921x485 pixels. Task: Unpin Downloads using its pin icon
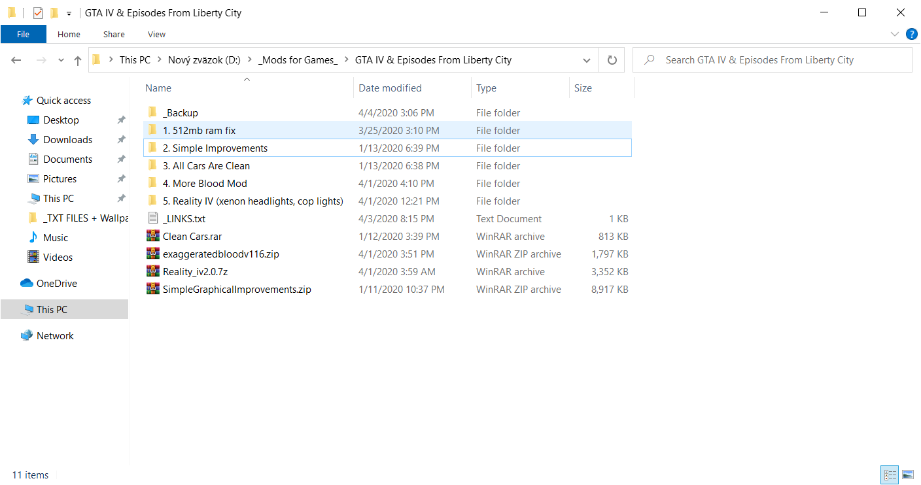121,140
